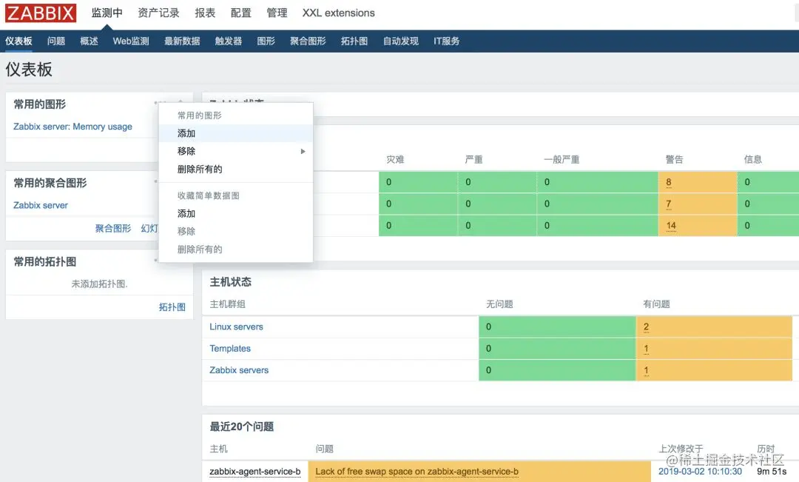Open the 问题 tab

(56, 41)
